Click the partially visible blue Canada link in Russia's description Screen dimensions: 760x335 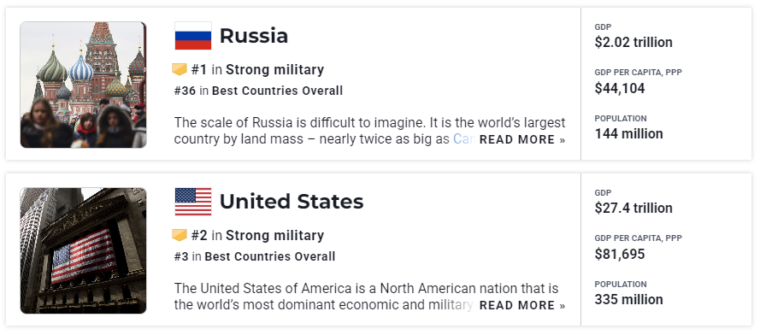(462, 139)
